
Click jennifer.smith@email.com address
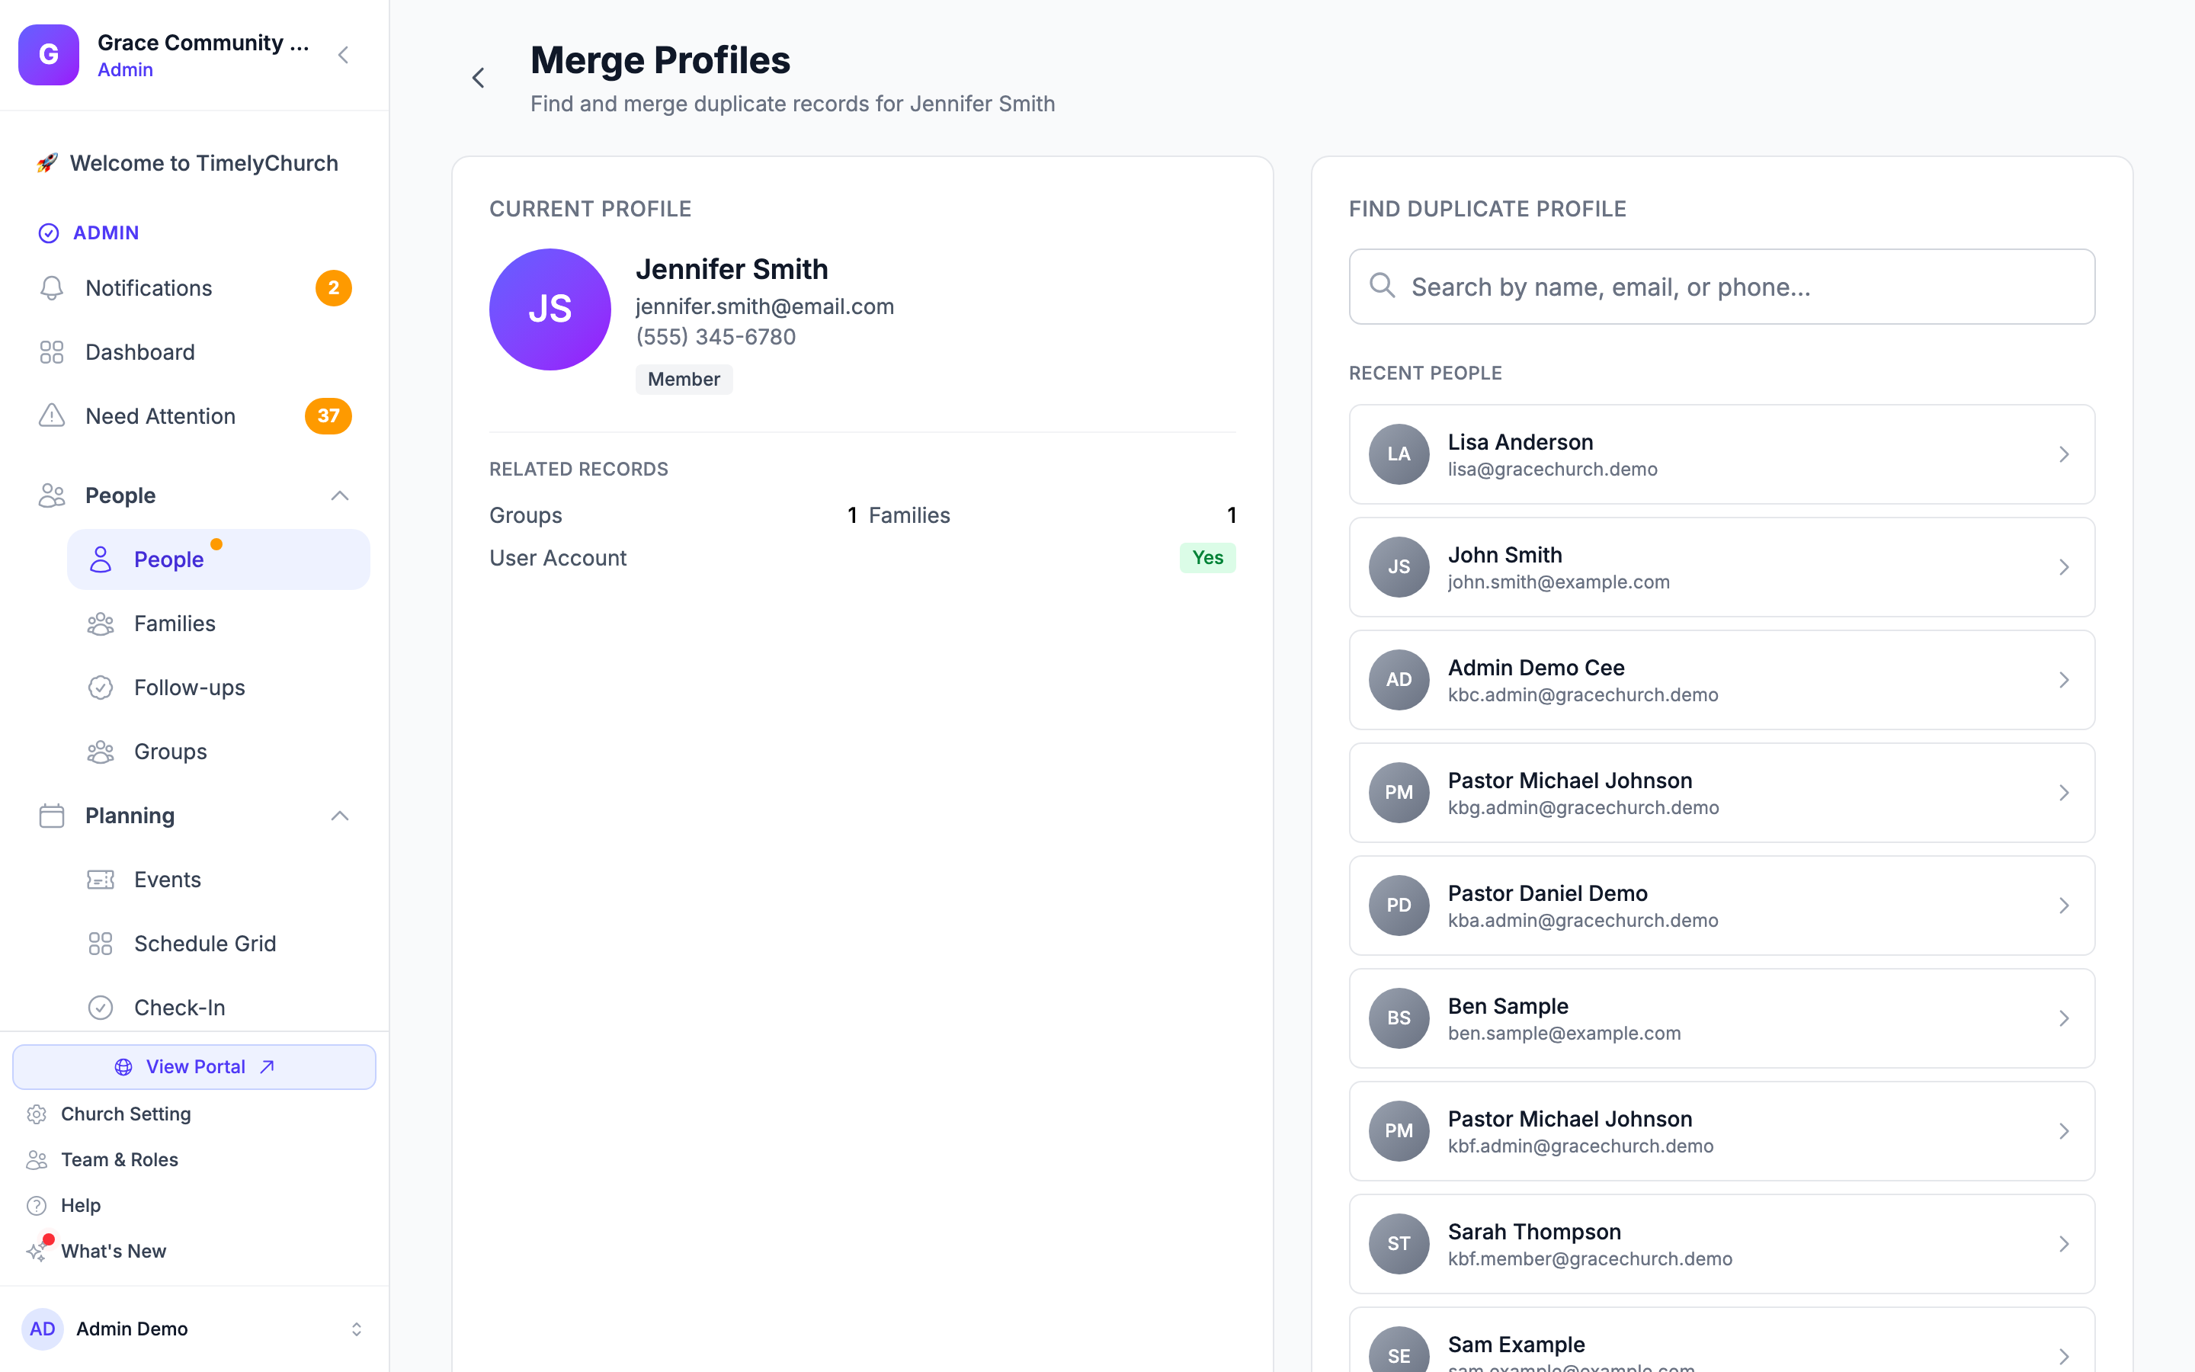(764, 306)
